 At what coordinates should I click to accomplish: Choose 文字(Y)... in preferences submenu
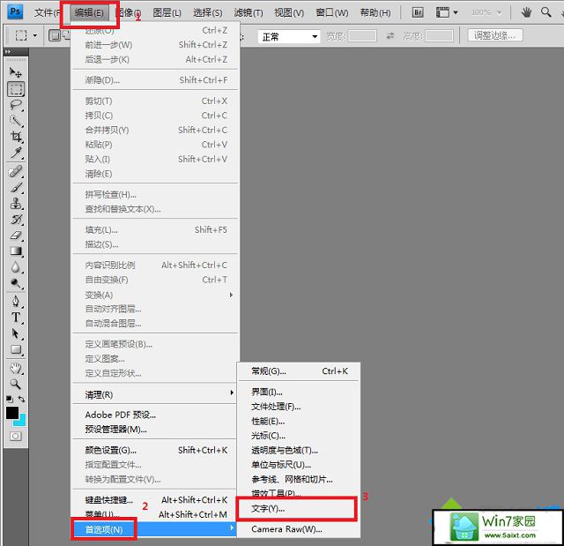click(x=298, y=508)
